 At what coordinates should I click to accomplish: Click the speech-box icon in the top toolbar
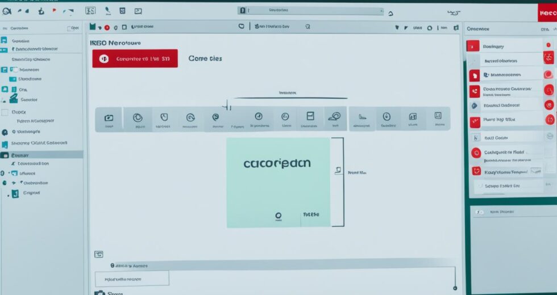point(138,11)
